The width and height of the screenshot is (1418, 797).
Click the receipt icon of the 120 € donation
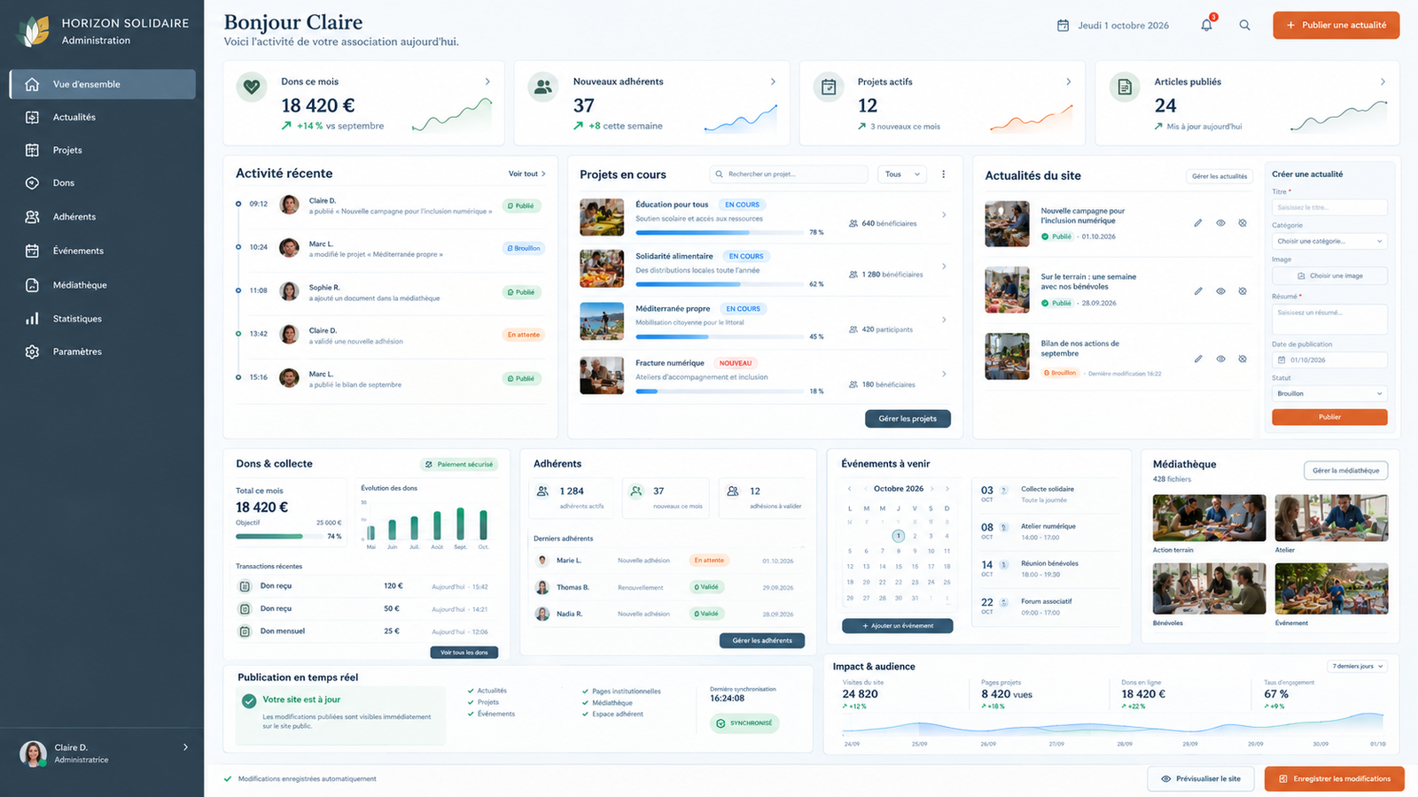(x=245, y=586)
